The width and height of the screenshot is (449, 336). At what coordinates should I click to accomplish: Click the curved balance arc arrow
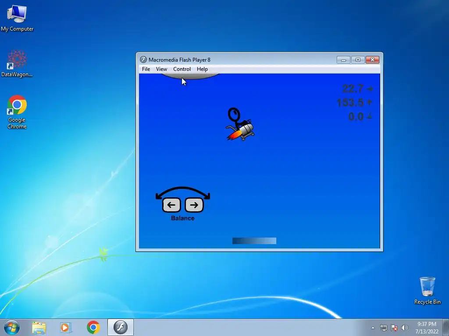coord(183,192)
